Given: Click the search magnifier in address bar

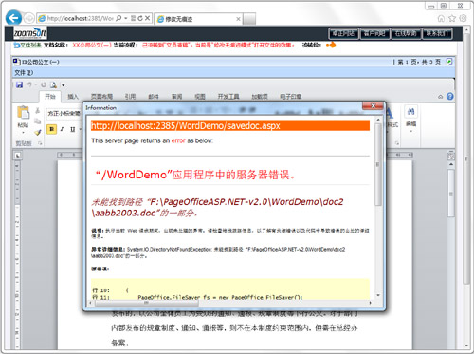Looking at the screenshot, I should coord(118,18).
